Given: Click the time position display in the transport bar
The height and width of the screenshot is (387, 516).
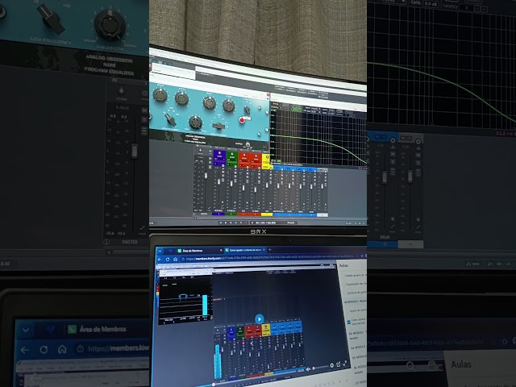Looking at the screenshot, I should 266,223.
